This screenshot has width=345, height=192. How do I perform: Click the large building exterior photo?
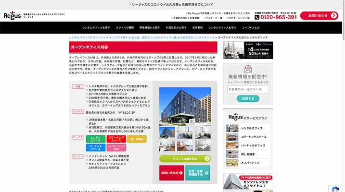(185, 106)
